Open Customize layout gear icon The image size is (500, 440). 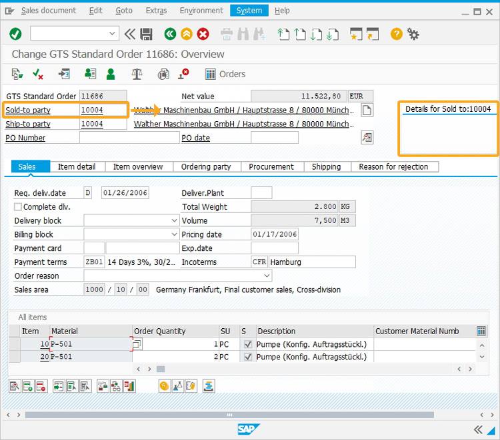[x=413, y=34]
